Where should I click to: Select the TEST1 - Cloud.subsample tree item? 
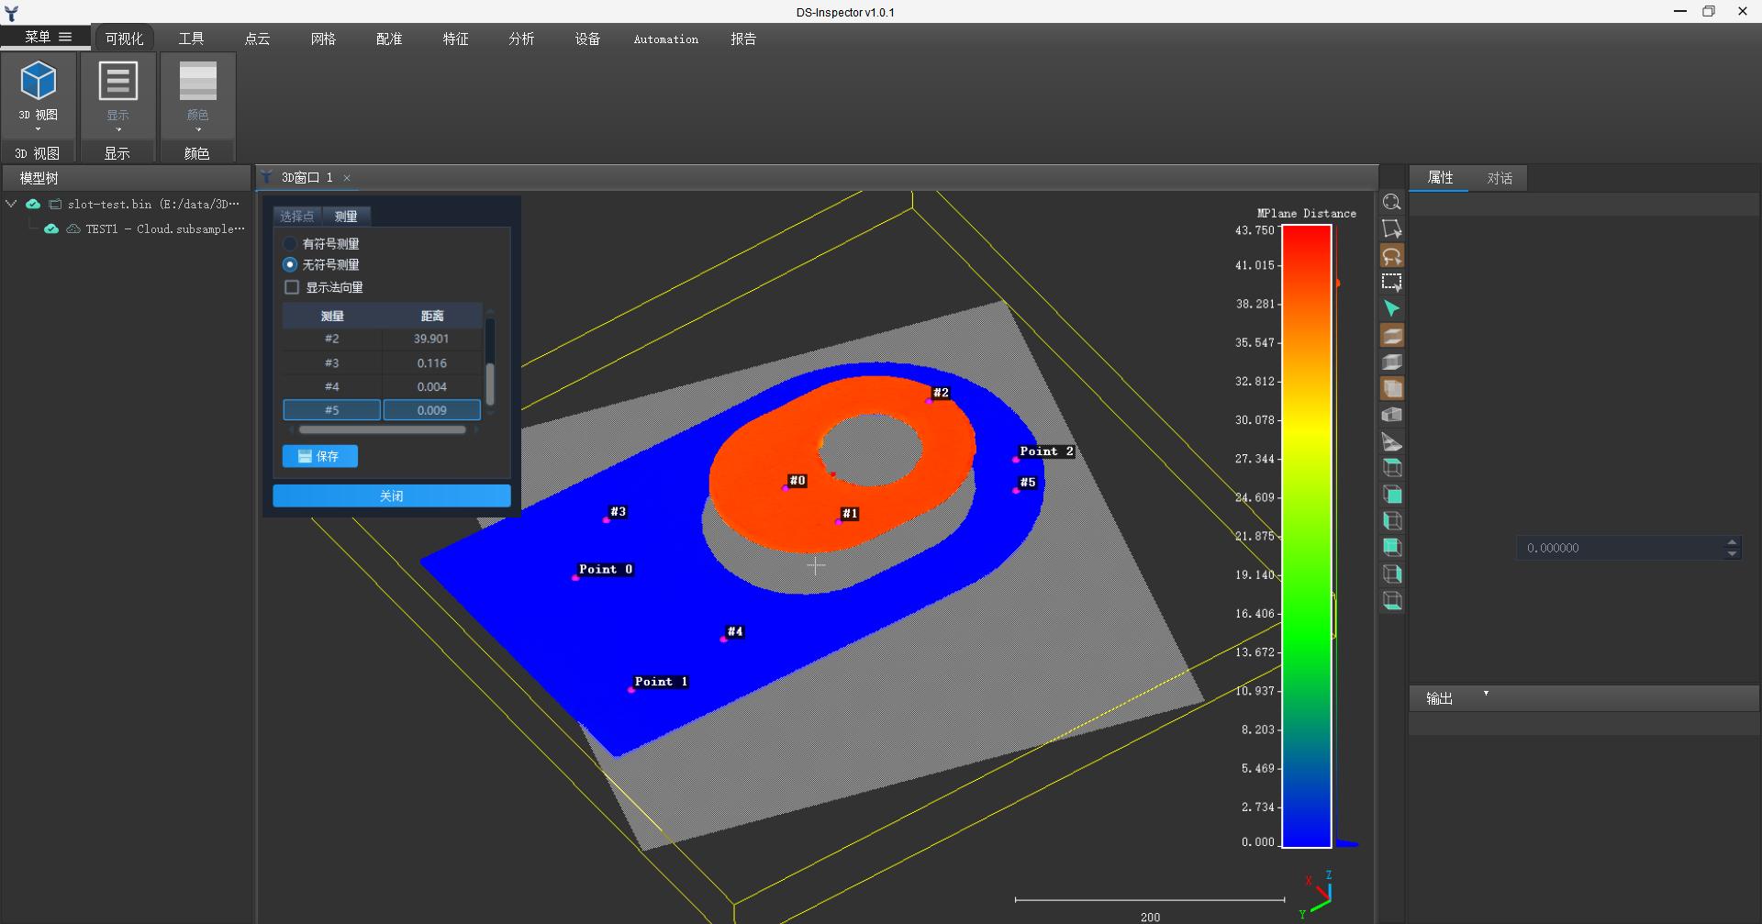[165, 228]
